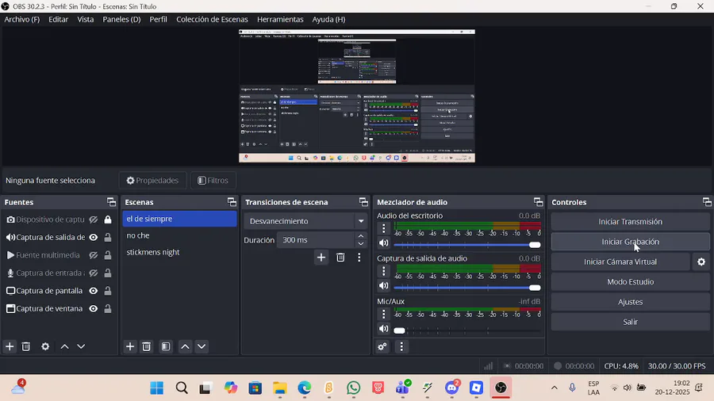The width and height of the screenshot is (714, 401).
Task: Adjust Mic/Aux volume slider
Action: tap(467, 330)
